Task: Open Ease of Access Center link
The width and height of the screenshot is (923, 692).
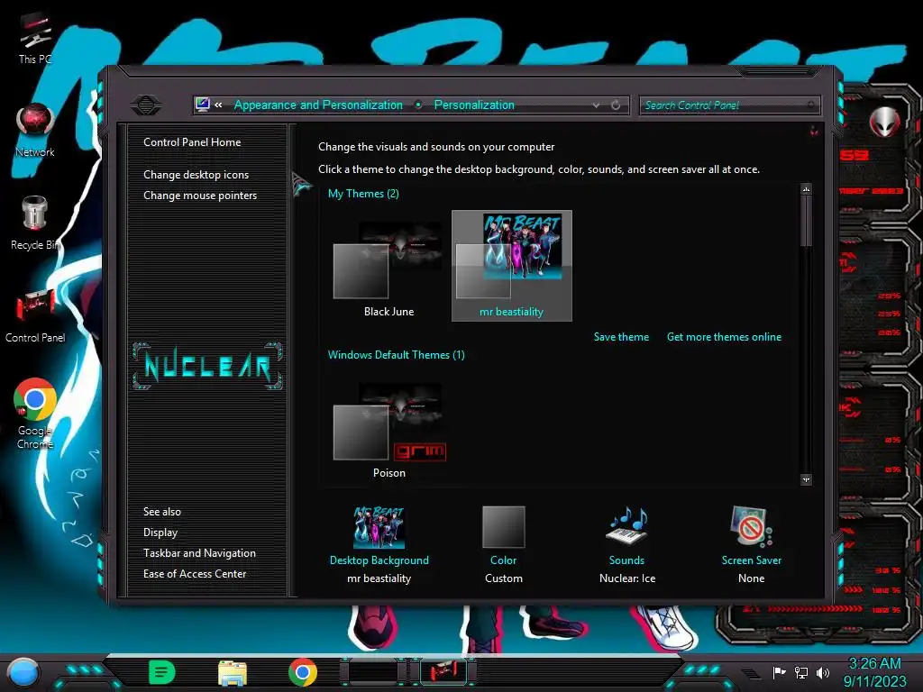Action: pos(195,574)
